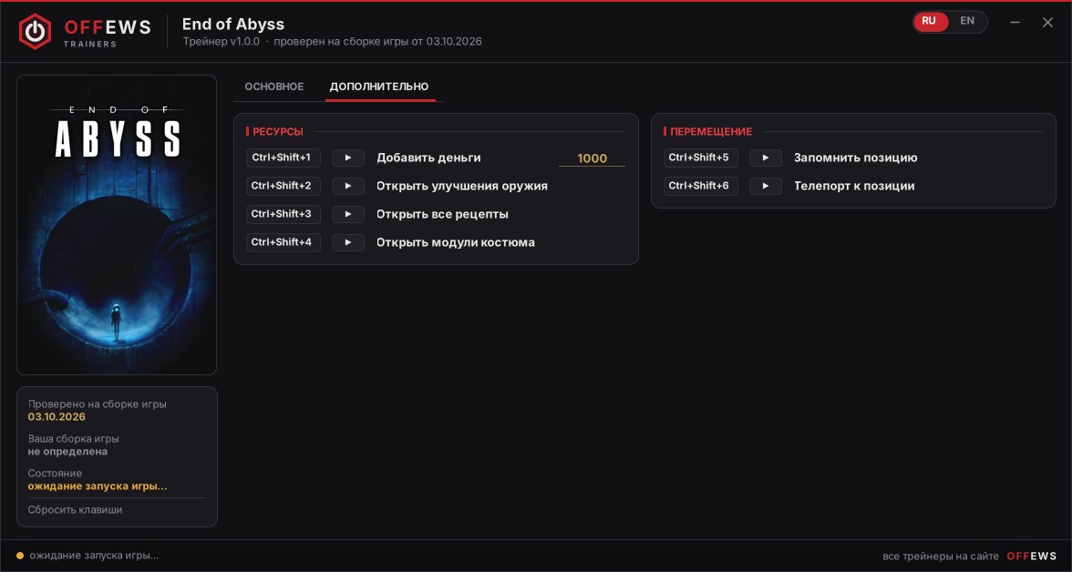Click the Сбросить клавиши link

pos(75,510)
